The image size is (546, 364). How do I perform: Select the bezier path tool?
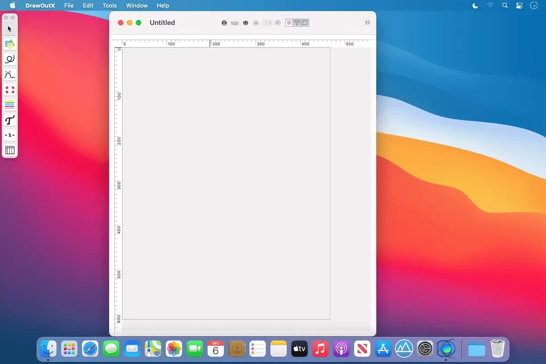[10, 75]
